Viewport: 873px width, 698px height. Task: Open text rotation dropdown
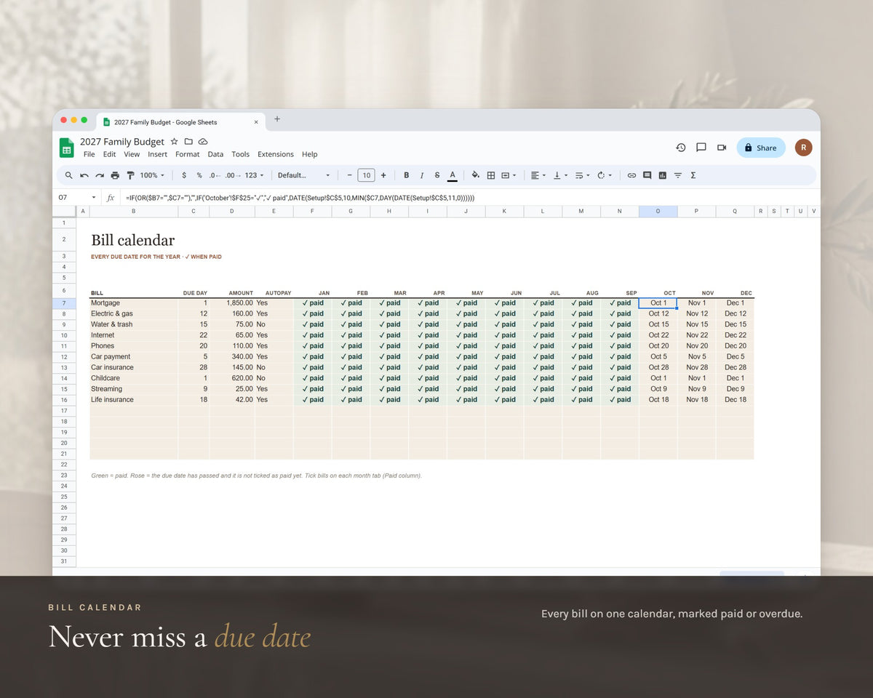coord(605,175)
